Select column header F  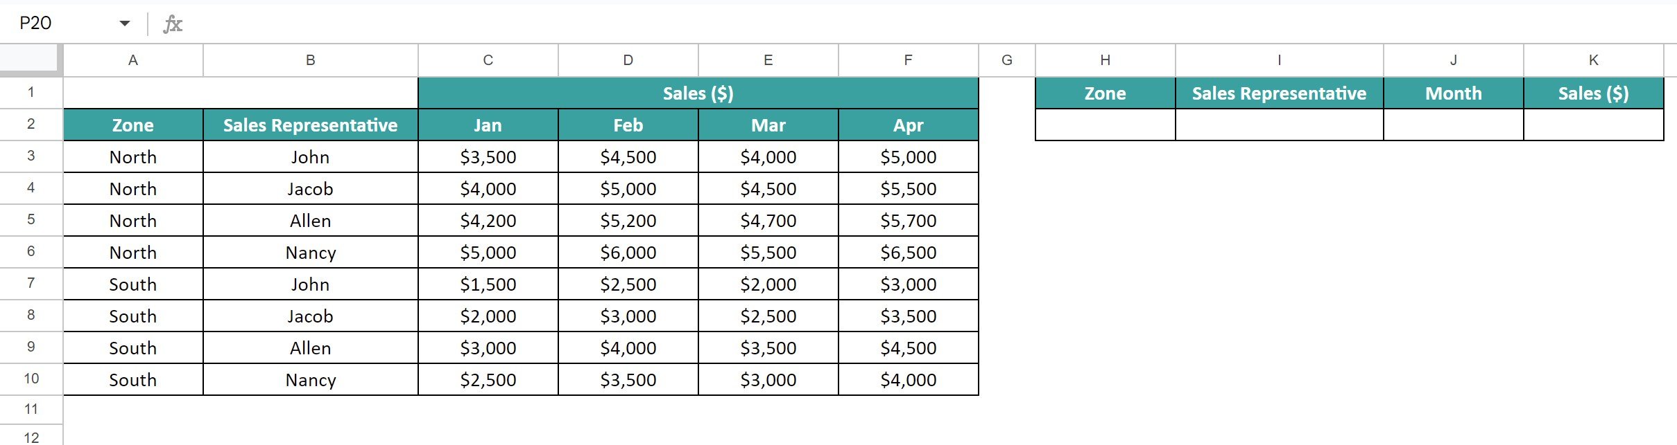point(909,60)
